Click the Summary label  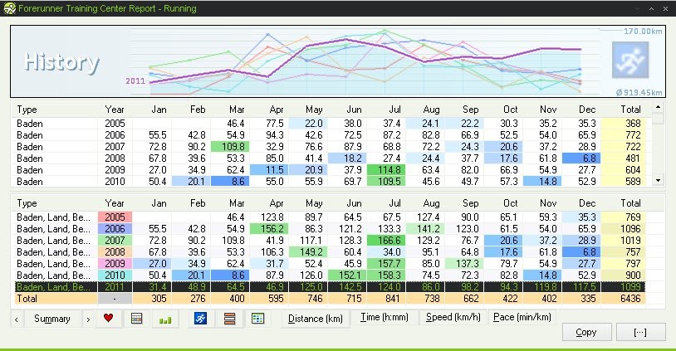[x=51, y=319]
